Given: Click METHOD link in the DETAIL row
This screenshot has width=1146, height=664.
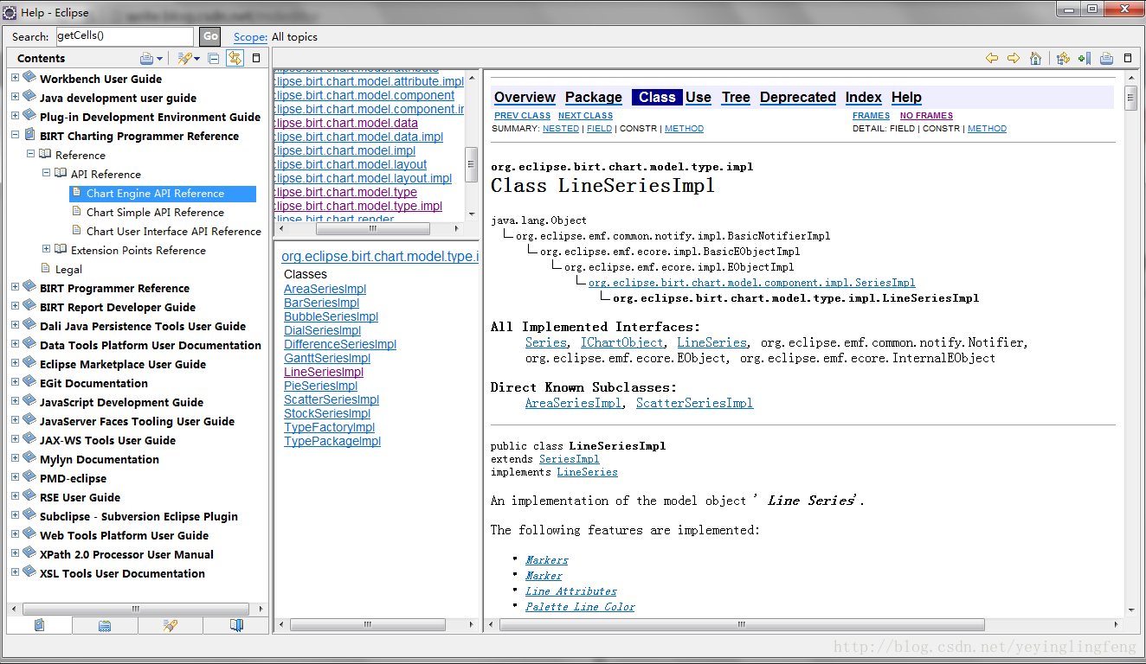Looking at the screenshot, I should point(987,129).
